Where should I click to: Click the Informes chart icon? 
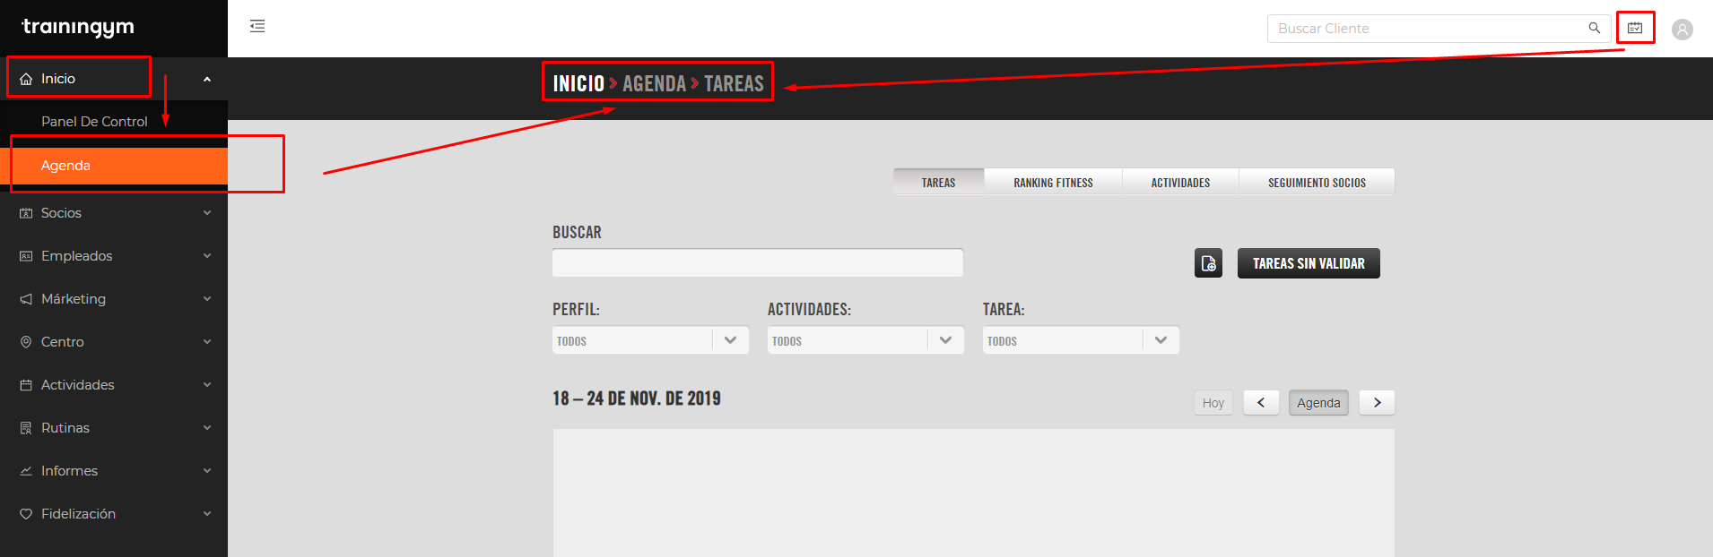(x=26, y=471)
